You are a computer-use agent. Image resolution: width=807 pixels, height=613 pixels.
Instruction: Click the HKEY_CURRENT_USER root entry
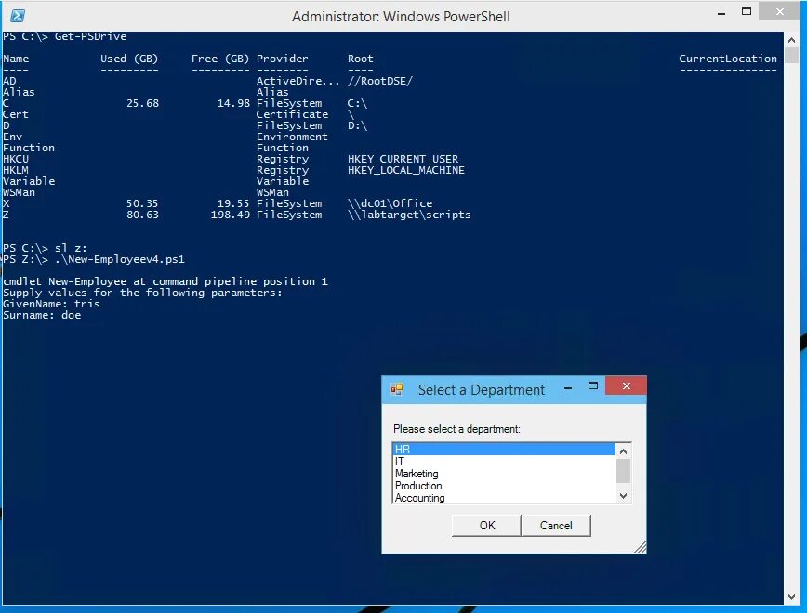coord(403,159)
